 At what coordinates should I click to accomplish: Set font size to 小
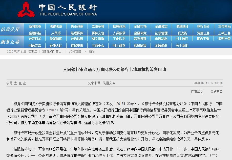(25, 83)
